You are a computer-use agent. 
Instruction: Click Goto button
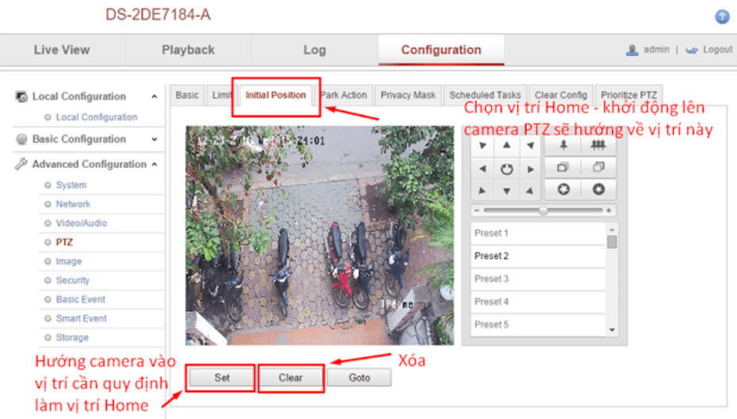coord(359,378)
